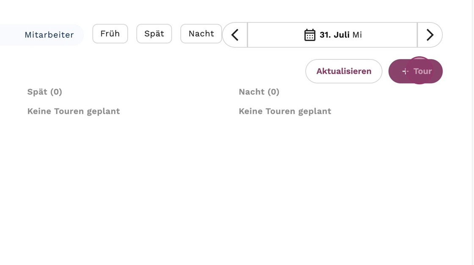474x265 pixels.
Task: Toggle the Früh shift filter
Action: tap(110, 34)
